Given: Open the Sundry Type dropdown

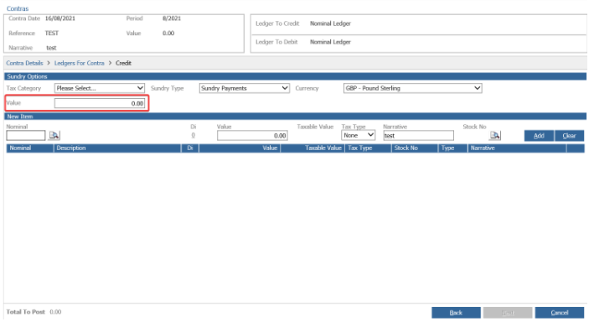Looking at the screenshot, I should pos(244,88).
